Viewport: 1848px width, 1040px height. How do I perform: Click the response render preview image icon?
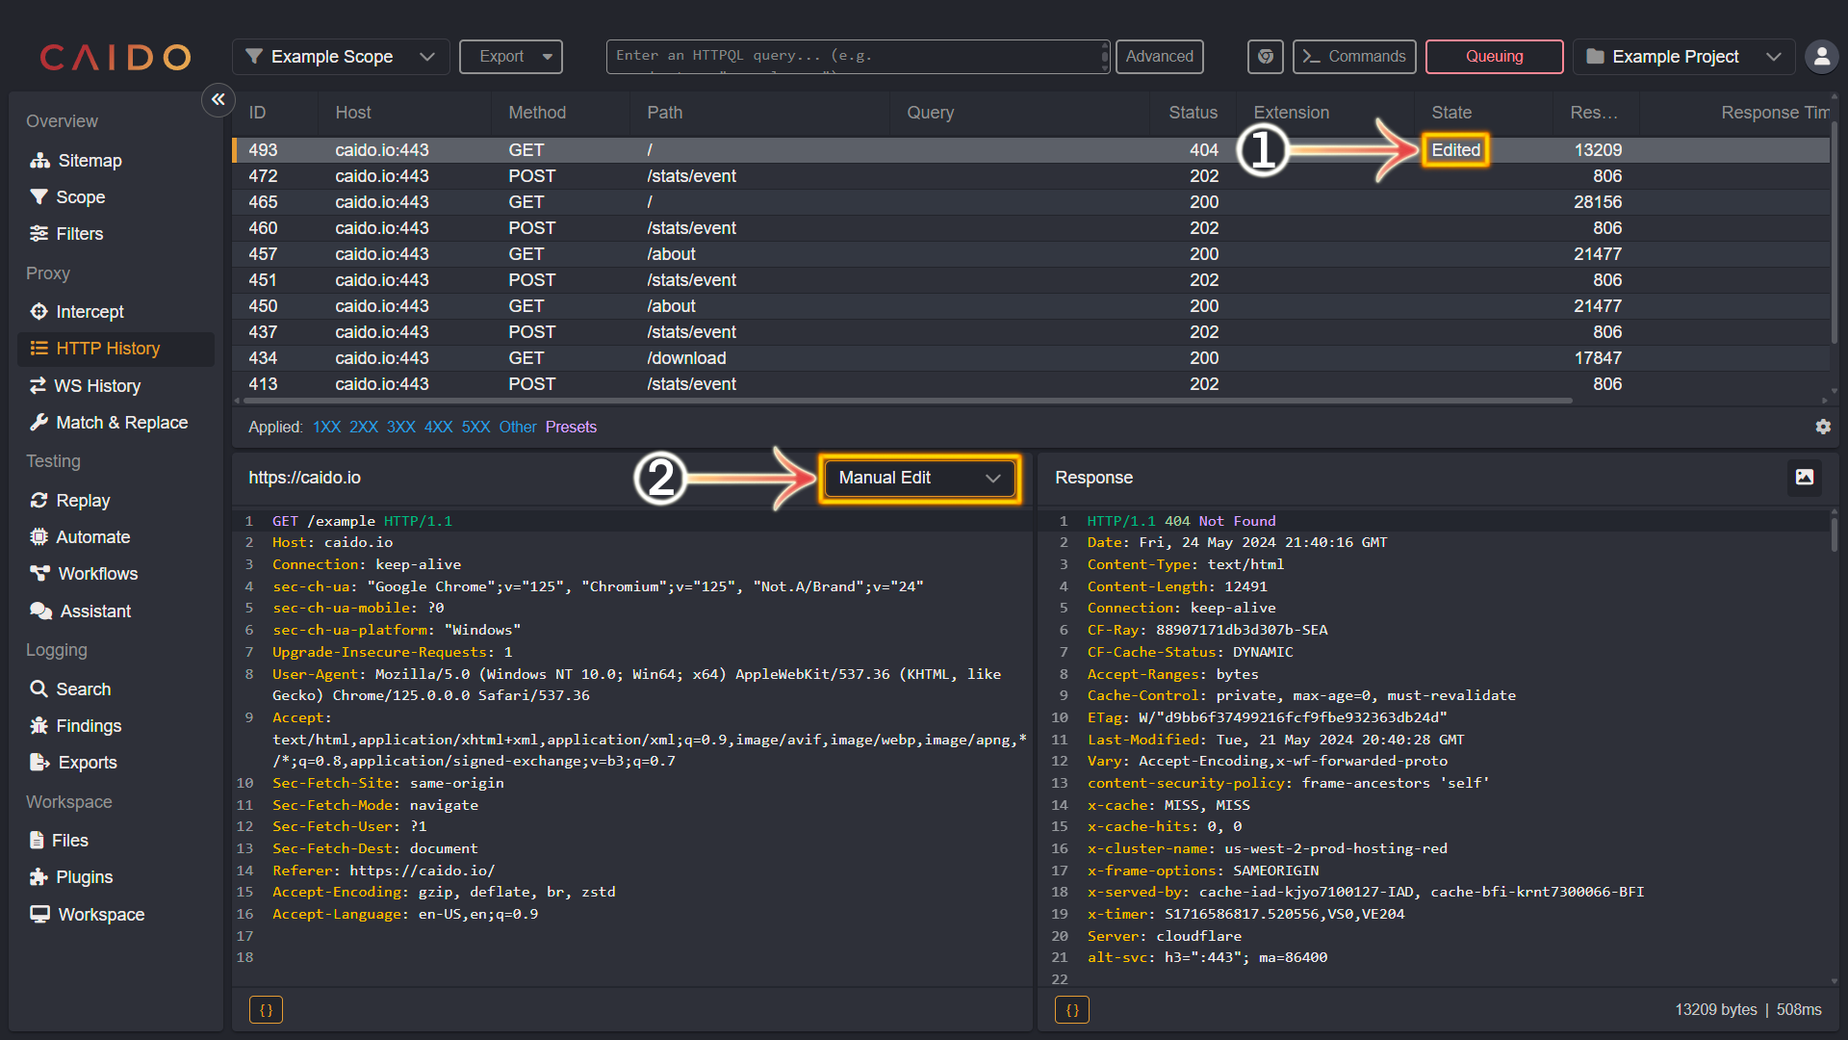[1805, 478]
